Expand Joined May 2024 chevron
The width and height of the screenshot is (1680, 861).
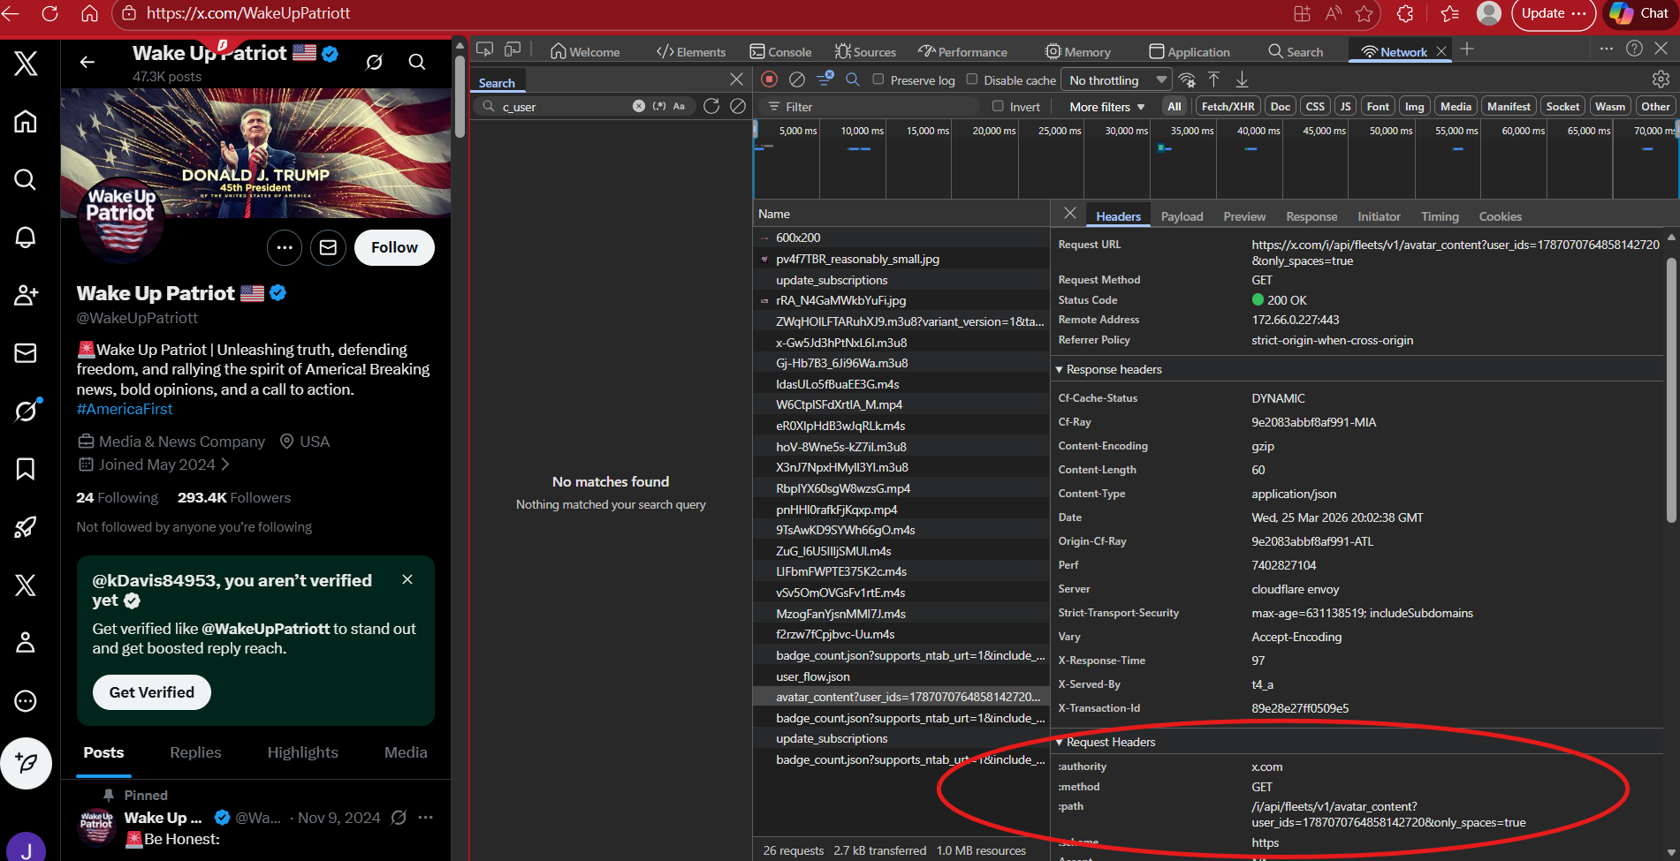point(225,464)
